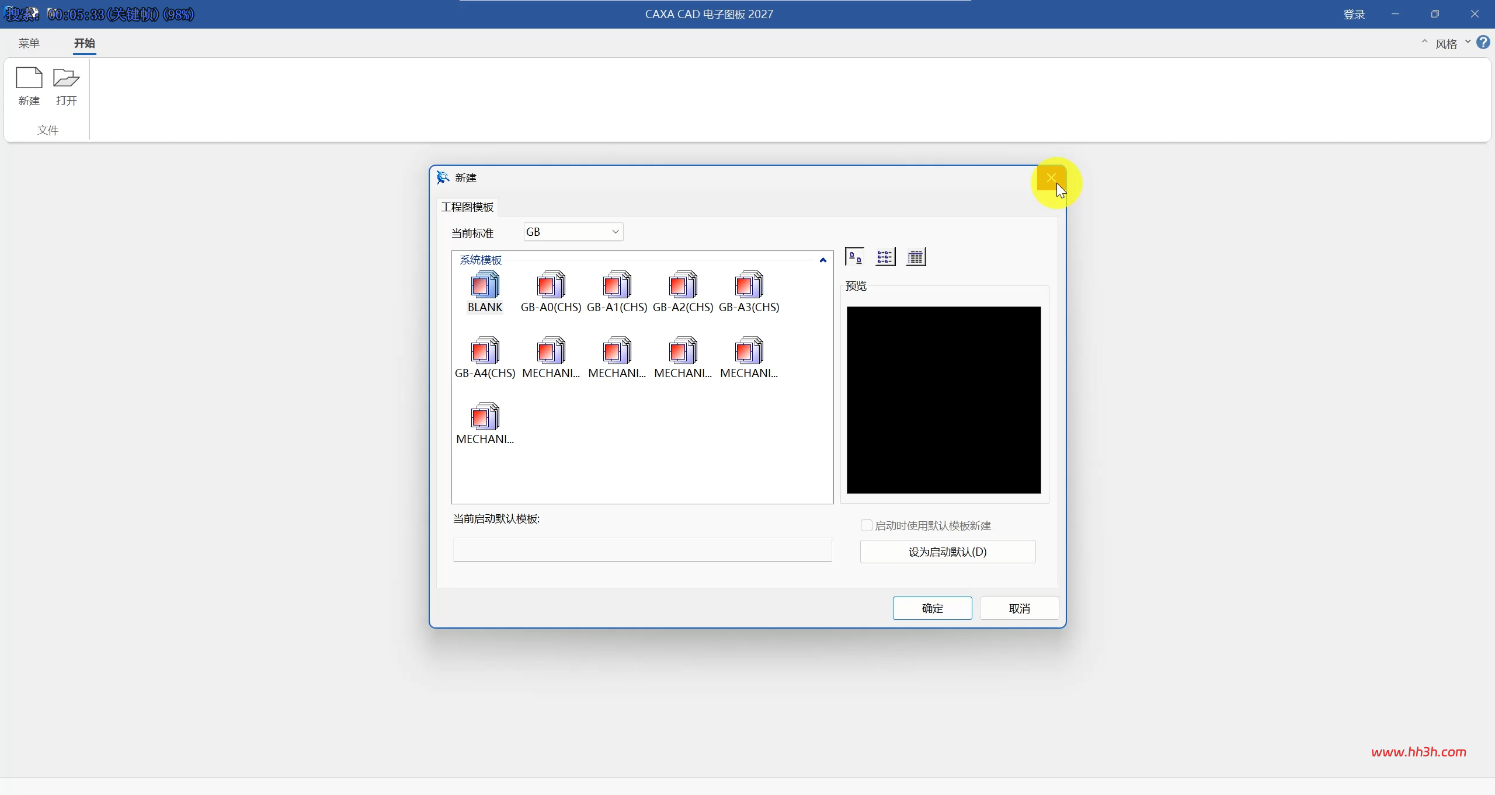Image resolution: width=1495 pixels, height=795 pixels.
Task: Click the black 预览 preview thumbnail
Action: click(x=944, y=400)
